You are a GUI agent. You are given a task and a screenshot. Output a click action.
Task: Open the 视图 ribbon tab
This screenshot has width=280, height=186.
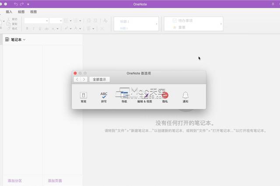coord(33,12)
